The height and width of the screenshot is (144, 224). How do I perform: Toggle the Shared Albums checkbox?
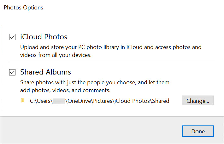tap(13, 73)
